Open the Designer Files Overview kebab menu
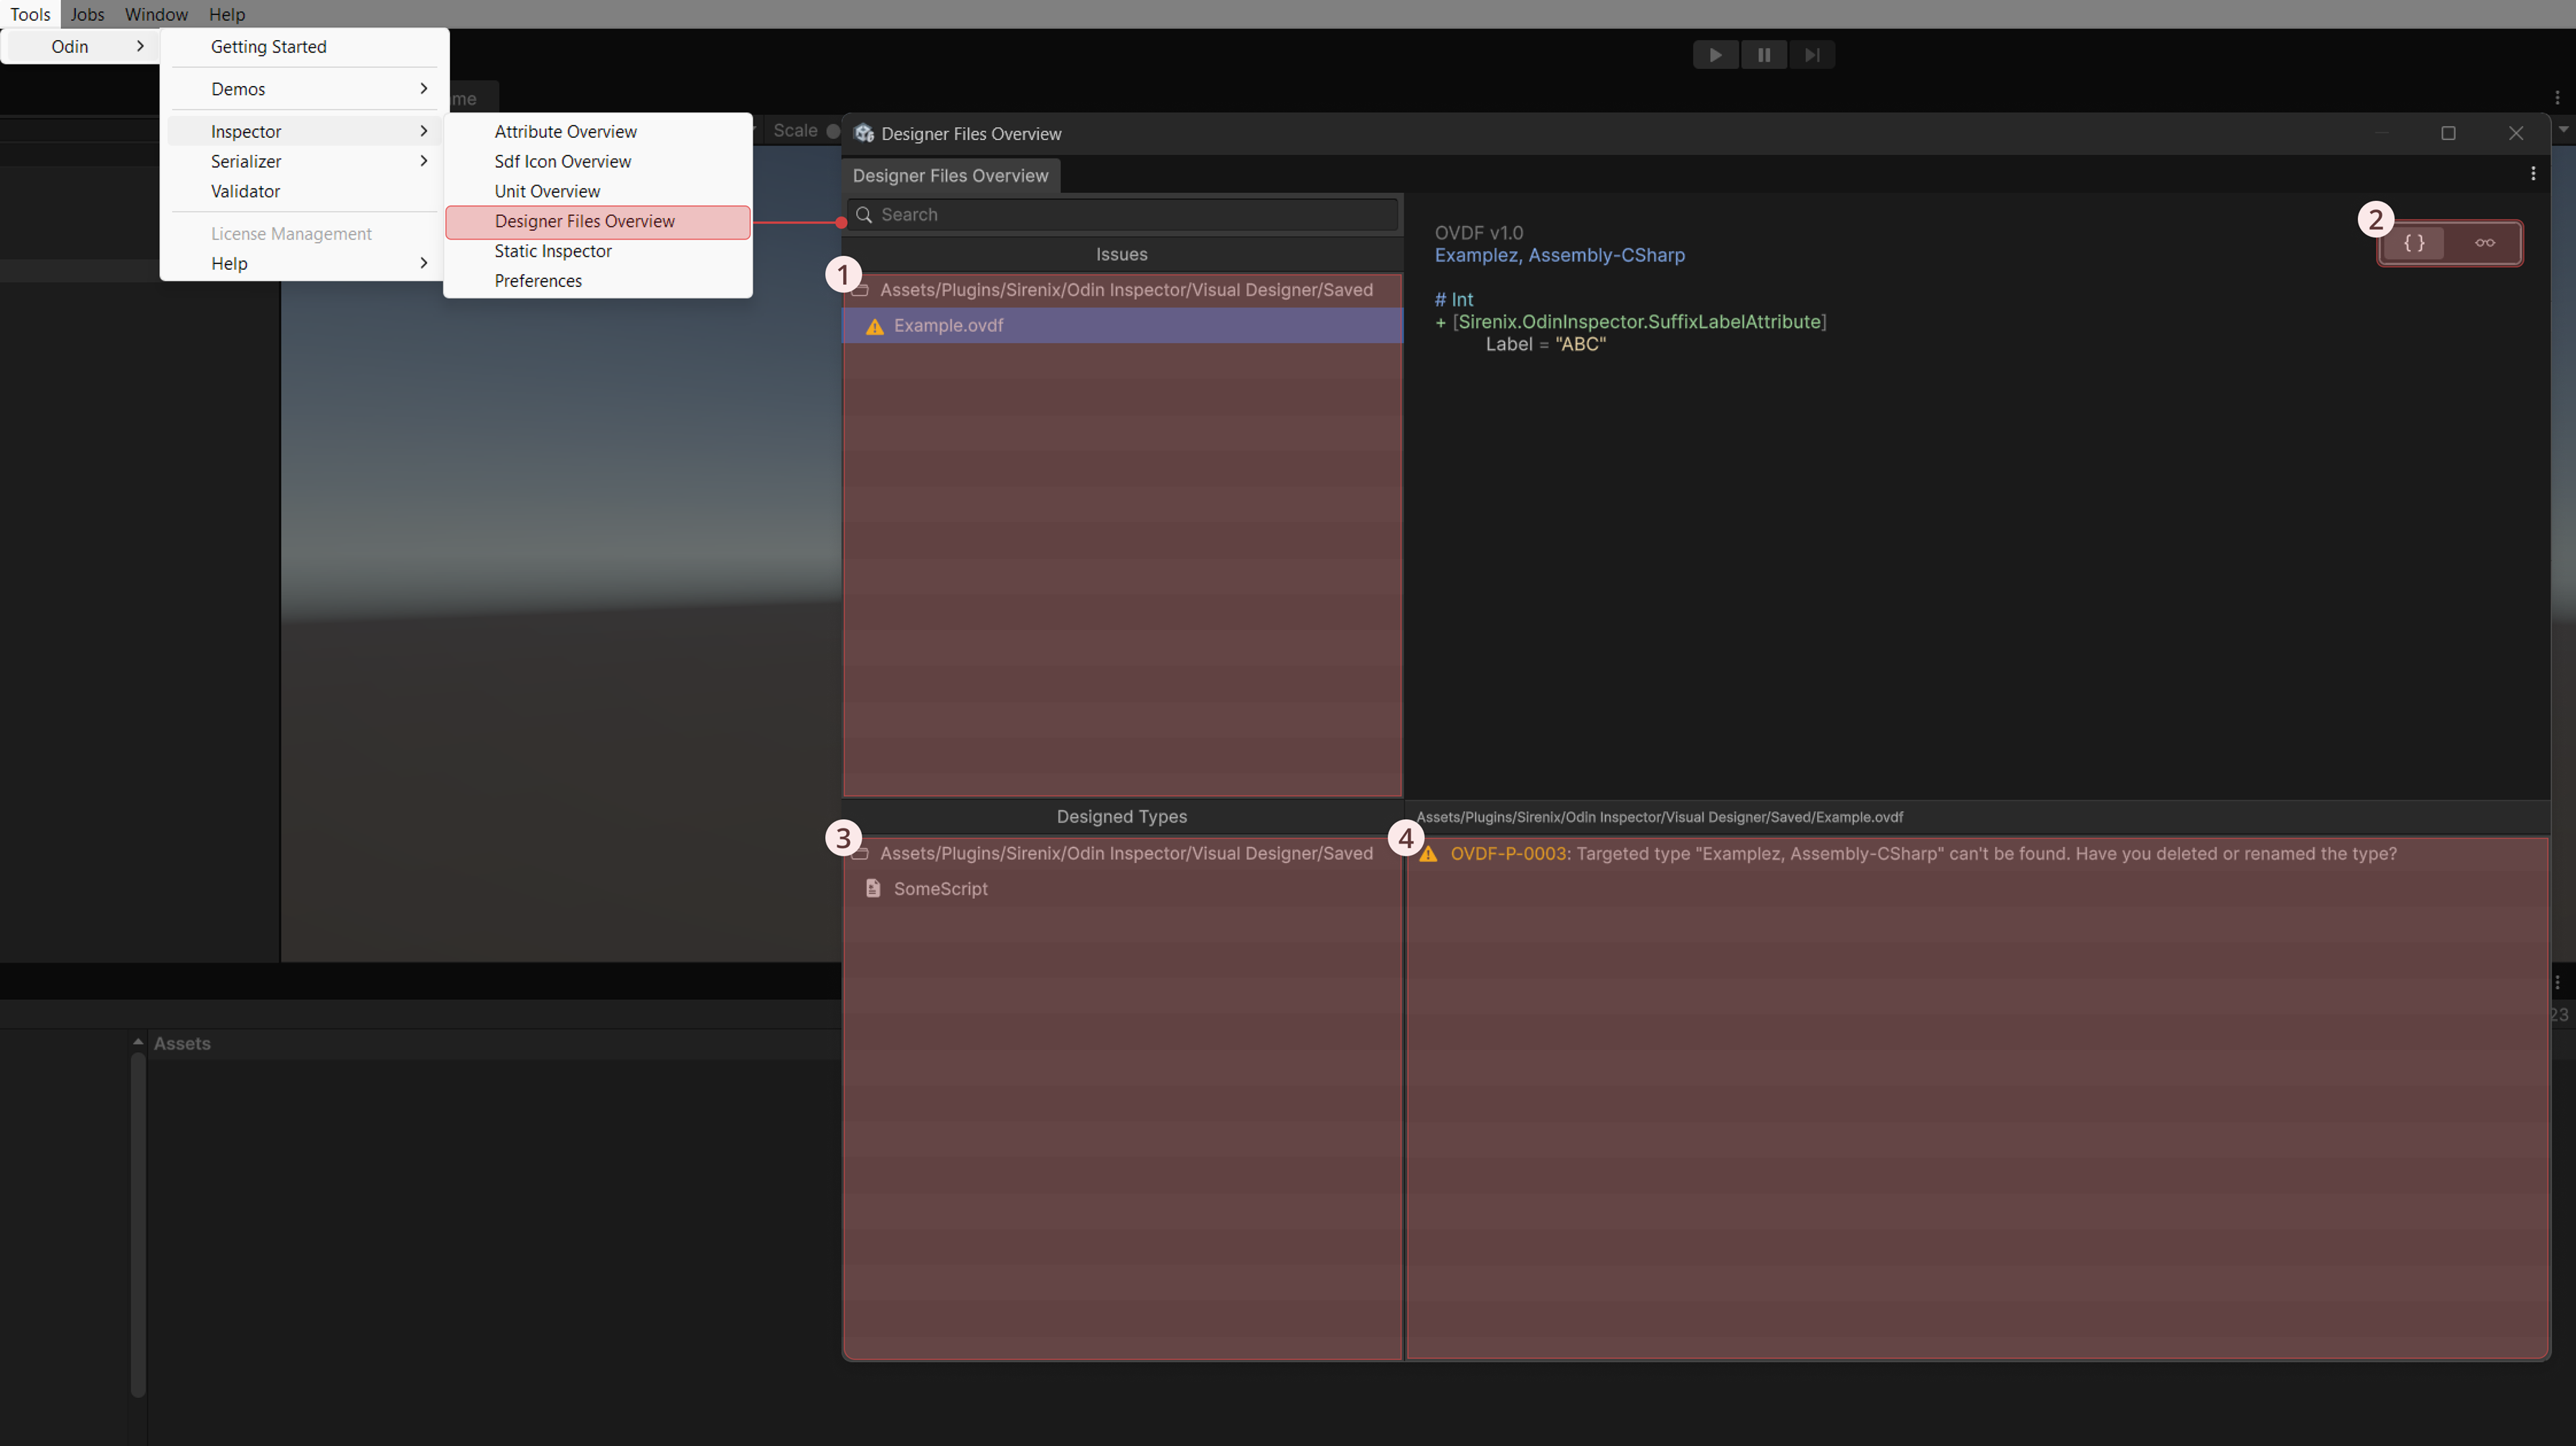This screenshot has width=2576, height=1446. pos(2533,174)
